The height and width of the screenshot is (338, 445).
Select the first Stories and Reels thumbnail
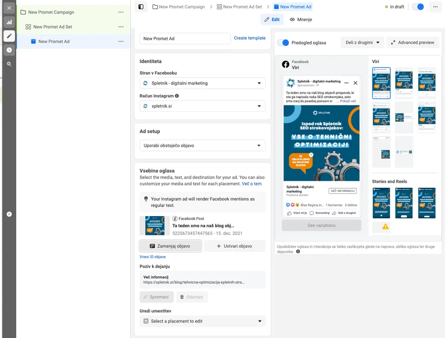coord(381,203)
